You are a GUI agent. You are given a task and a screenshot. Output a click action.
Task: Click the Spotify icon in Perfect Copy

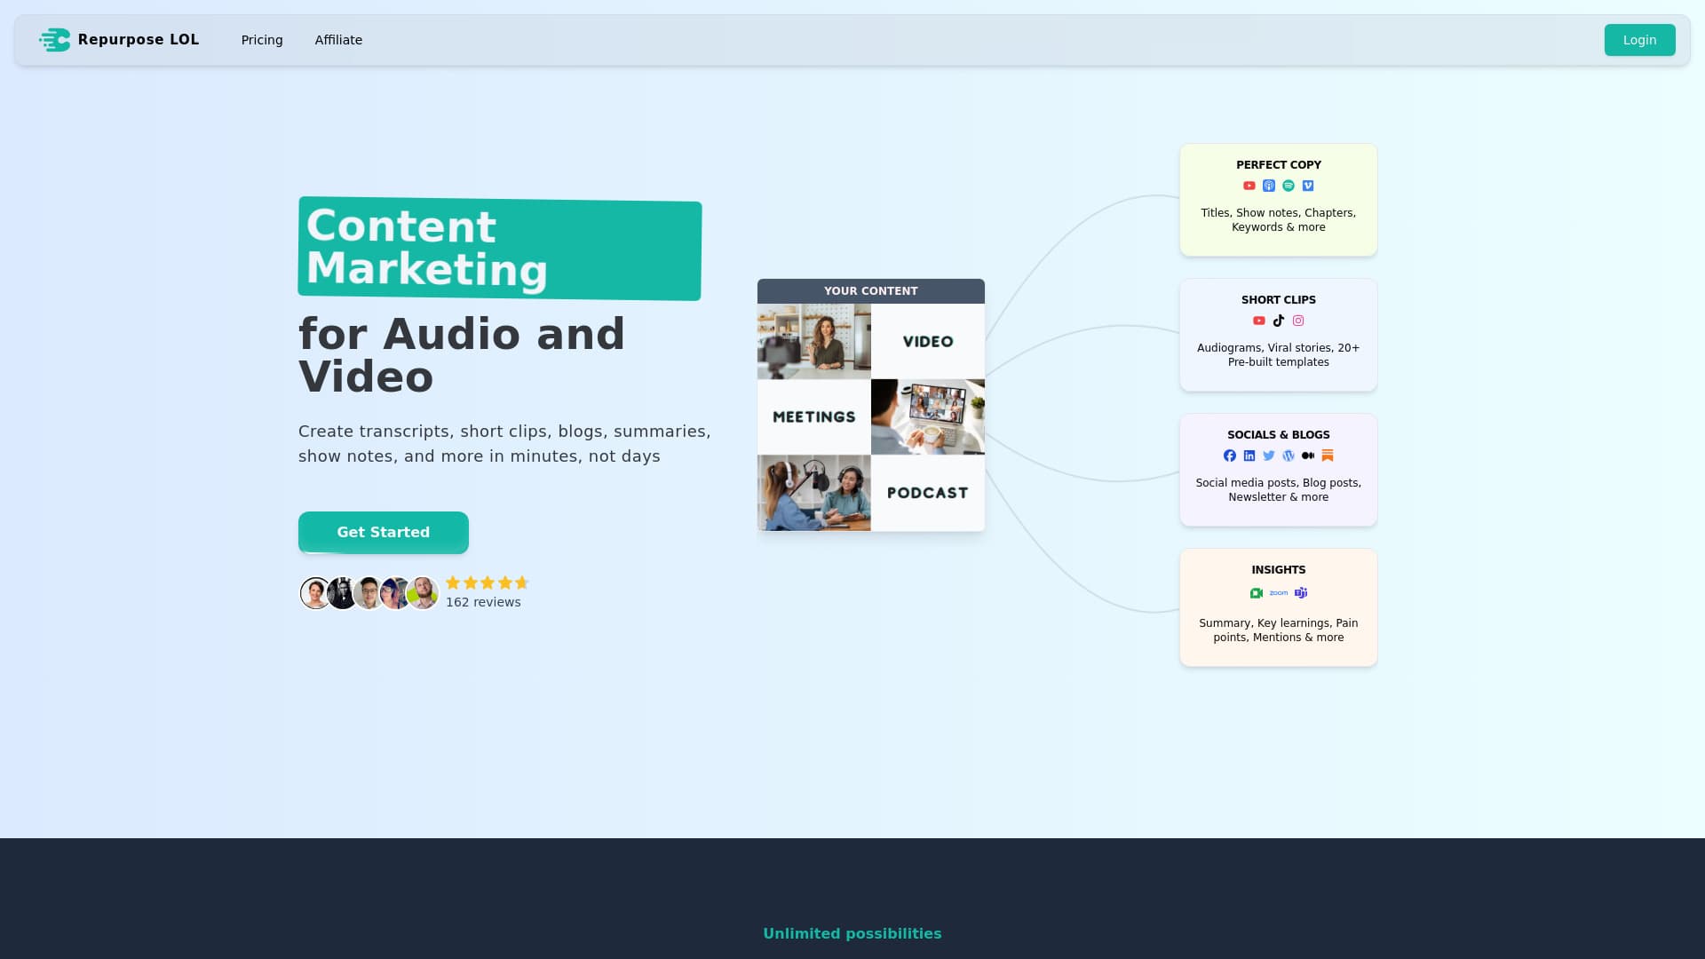pos(1289,186)
